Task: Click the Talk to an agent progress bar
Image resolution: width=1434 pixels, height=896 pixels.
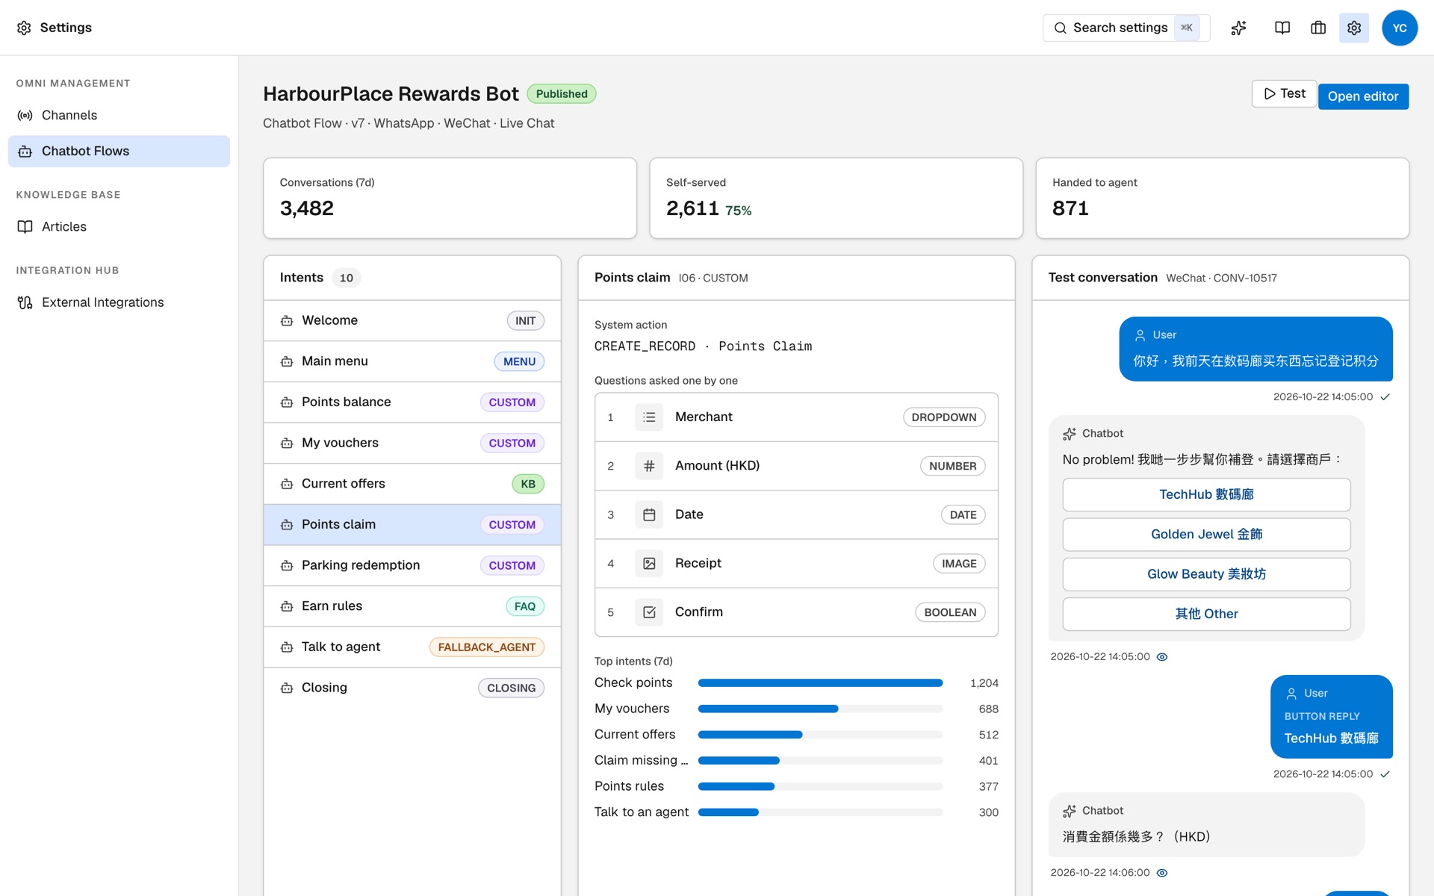Action: pos(820,812)
